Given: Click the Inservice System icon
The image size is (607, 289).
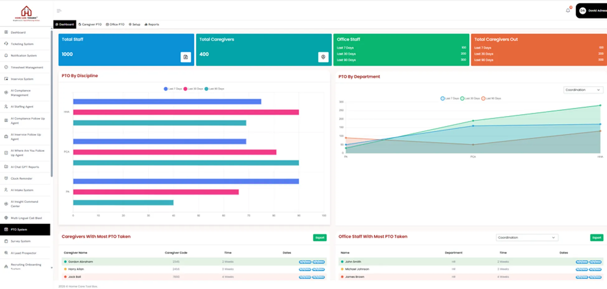Looking at the screenshot, I should [x=6, y=79].
